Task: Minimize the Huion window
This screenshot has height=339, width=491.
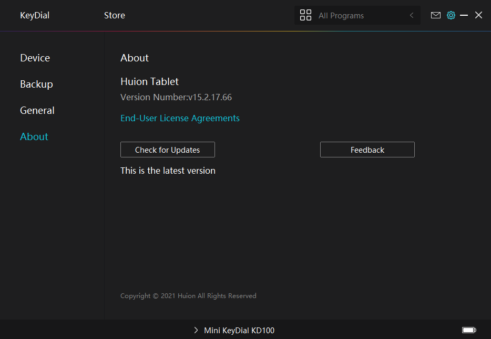Action: tap(464, 15)
